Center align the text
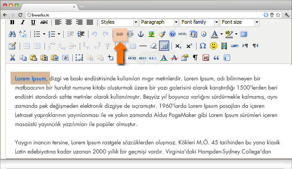 (69, 22)
